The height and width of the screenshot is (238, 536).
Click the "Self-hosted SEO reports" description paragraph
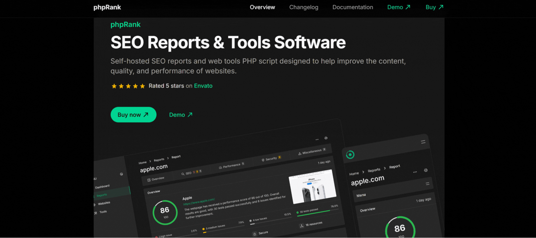pos(258,66)
